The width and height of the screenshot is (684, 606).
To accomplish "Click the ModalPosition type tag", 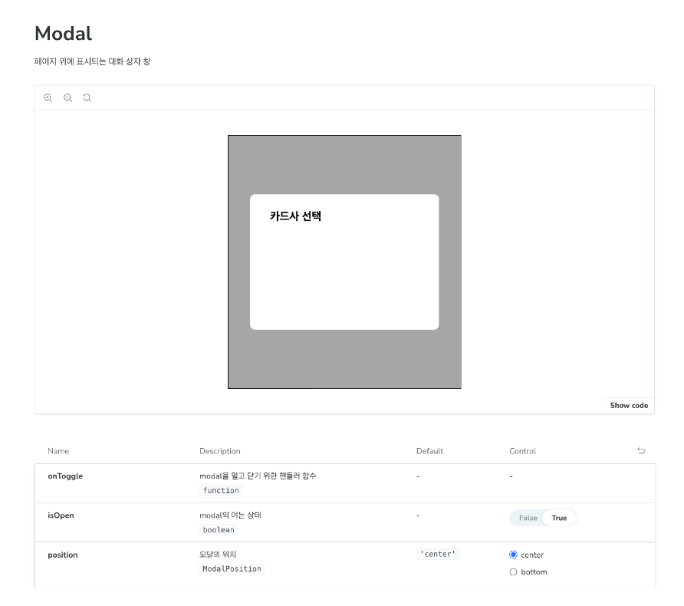I will coord(232,568).
